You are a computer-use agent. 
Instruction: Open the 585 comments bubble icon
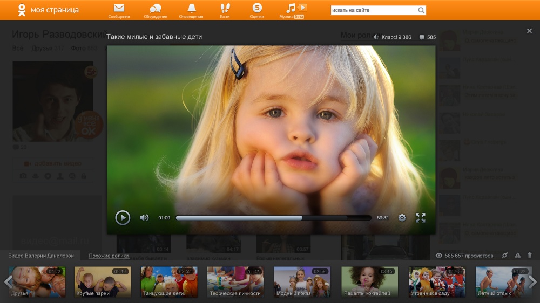[x=422, y=37]
